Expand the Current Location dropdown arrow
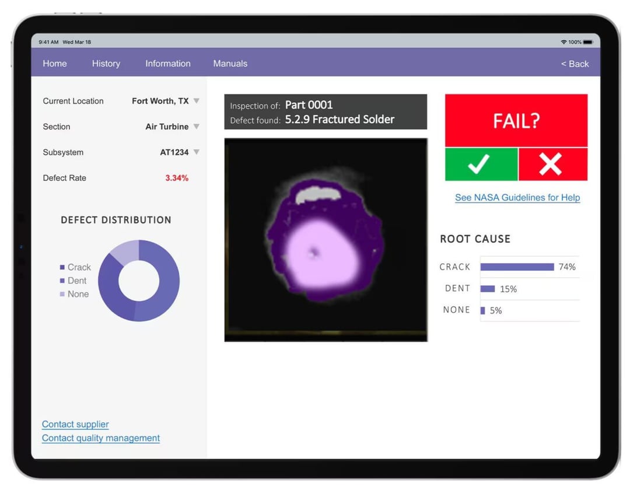 [197, 101]
